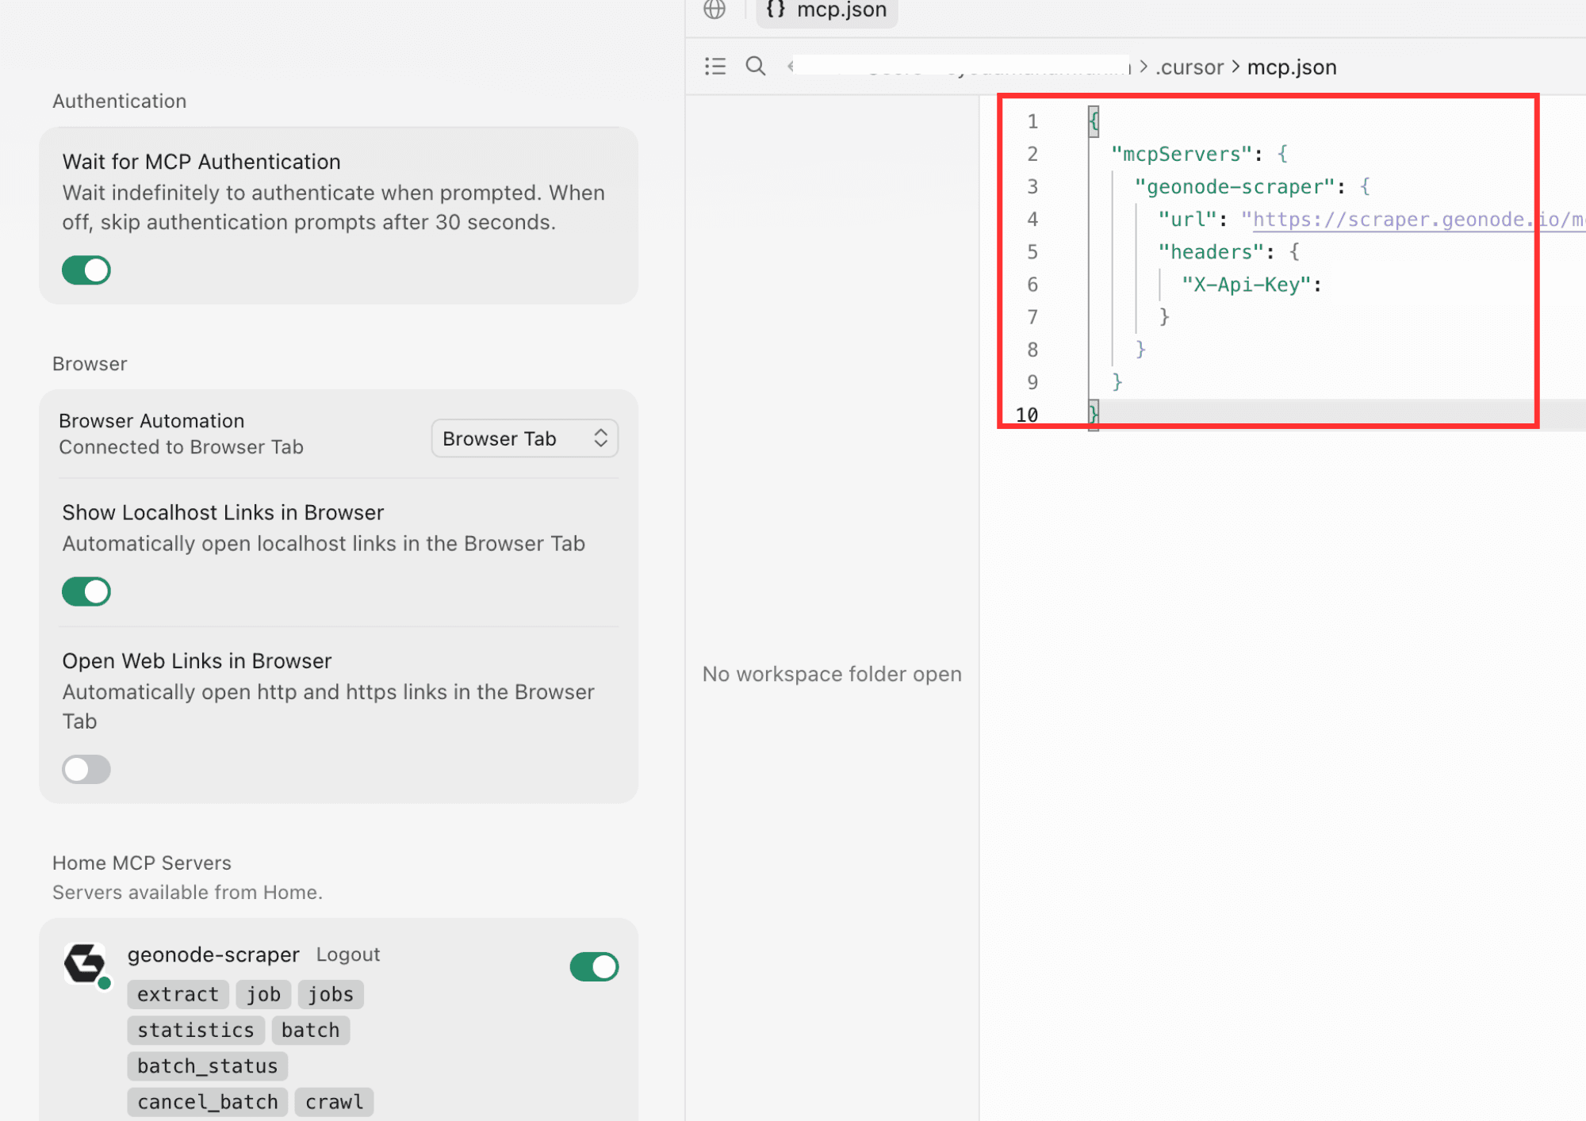Image resolution: width=1586 pixels, height=1121 pixels.
Task: Click the Browser Automation setting label
Action: 151,421
